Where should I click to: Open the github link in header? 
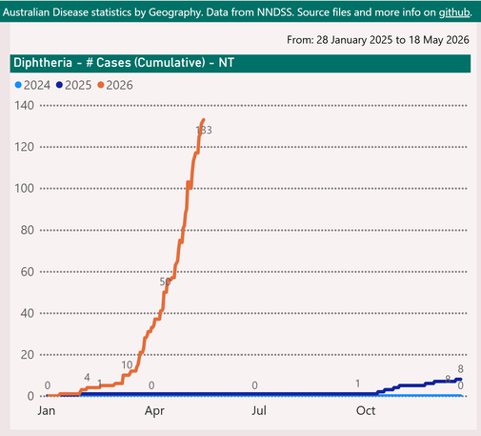click(454, 12)
